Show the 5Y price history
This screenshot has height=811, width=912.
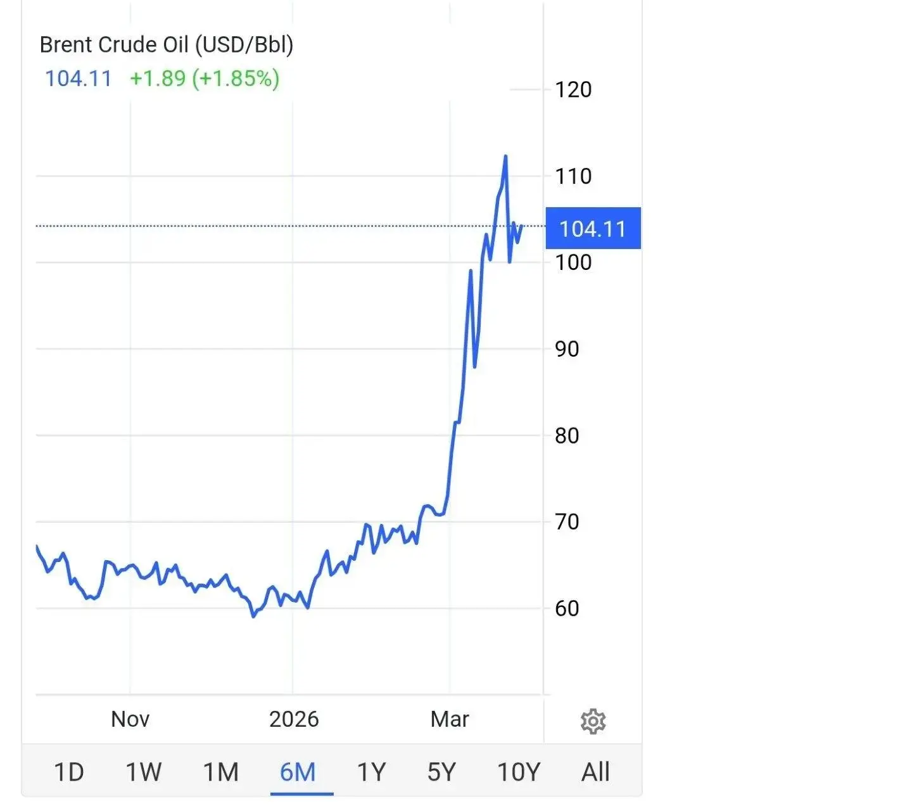point(441,772)
